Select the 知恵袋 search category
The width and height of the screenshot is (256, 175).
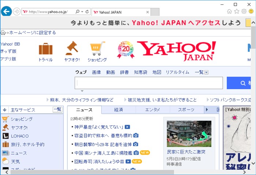(x=140, y=72)
